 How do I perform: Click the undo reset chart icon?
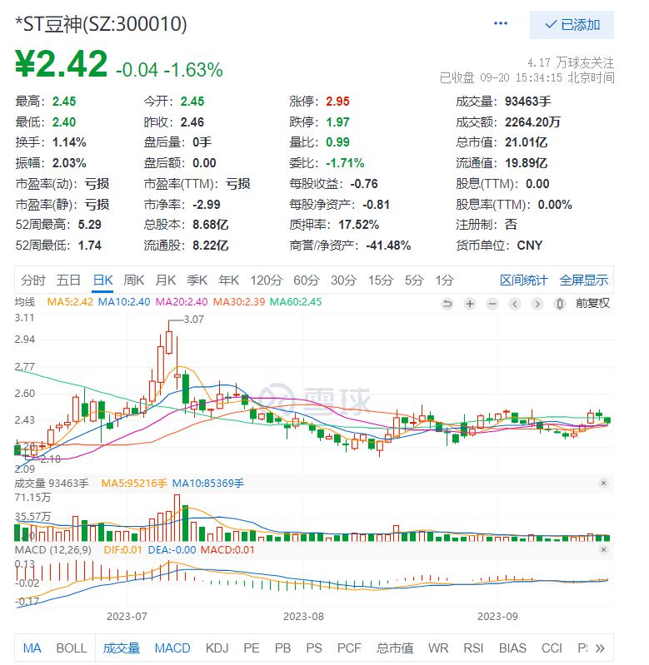(447, 304)
